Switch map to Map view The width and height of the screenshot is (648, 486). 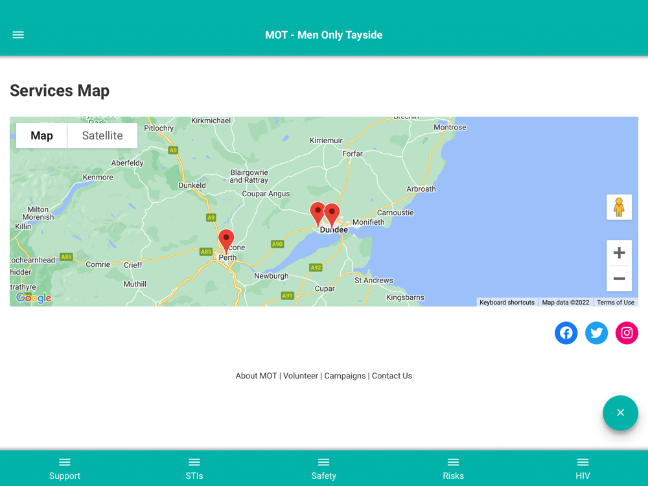coord(41,135)
